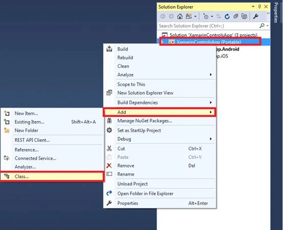Click the scissors Cut icon

pyautogui.click(x=109, y=148)
